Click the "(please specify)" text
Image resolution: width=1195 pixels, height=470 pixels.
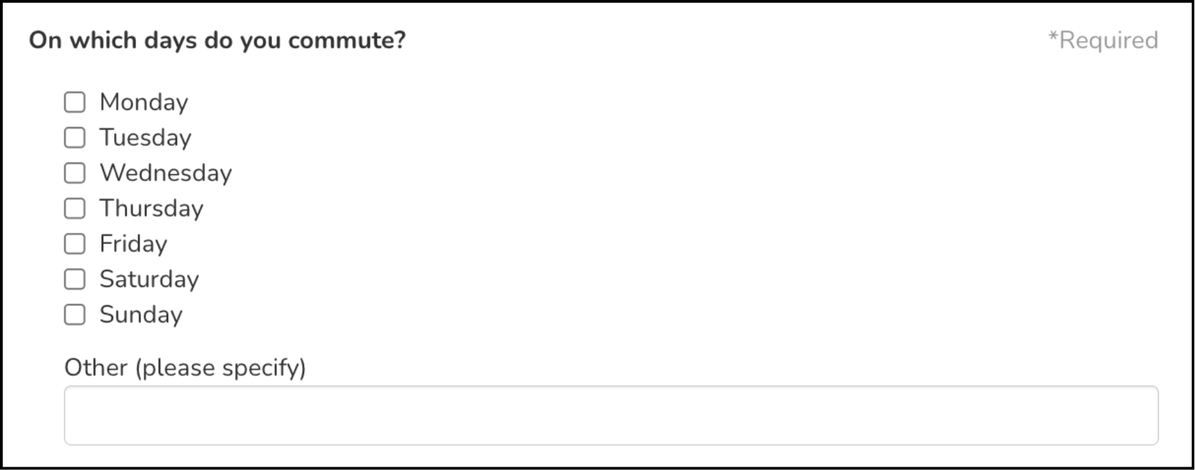[x=220, y=368]
